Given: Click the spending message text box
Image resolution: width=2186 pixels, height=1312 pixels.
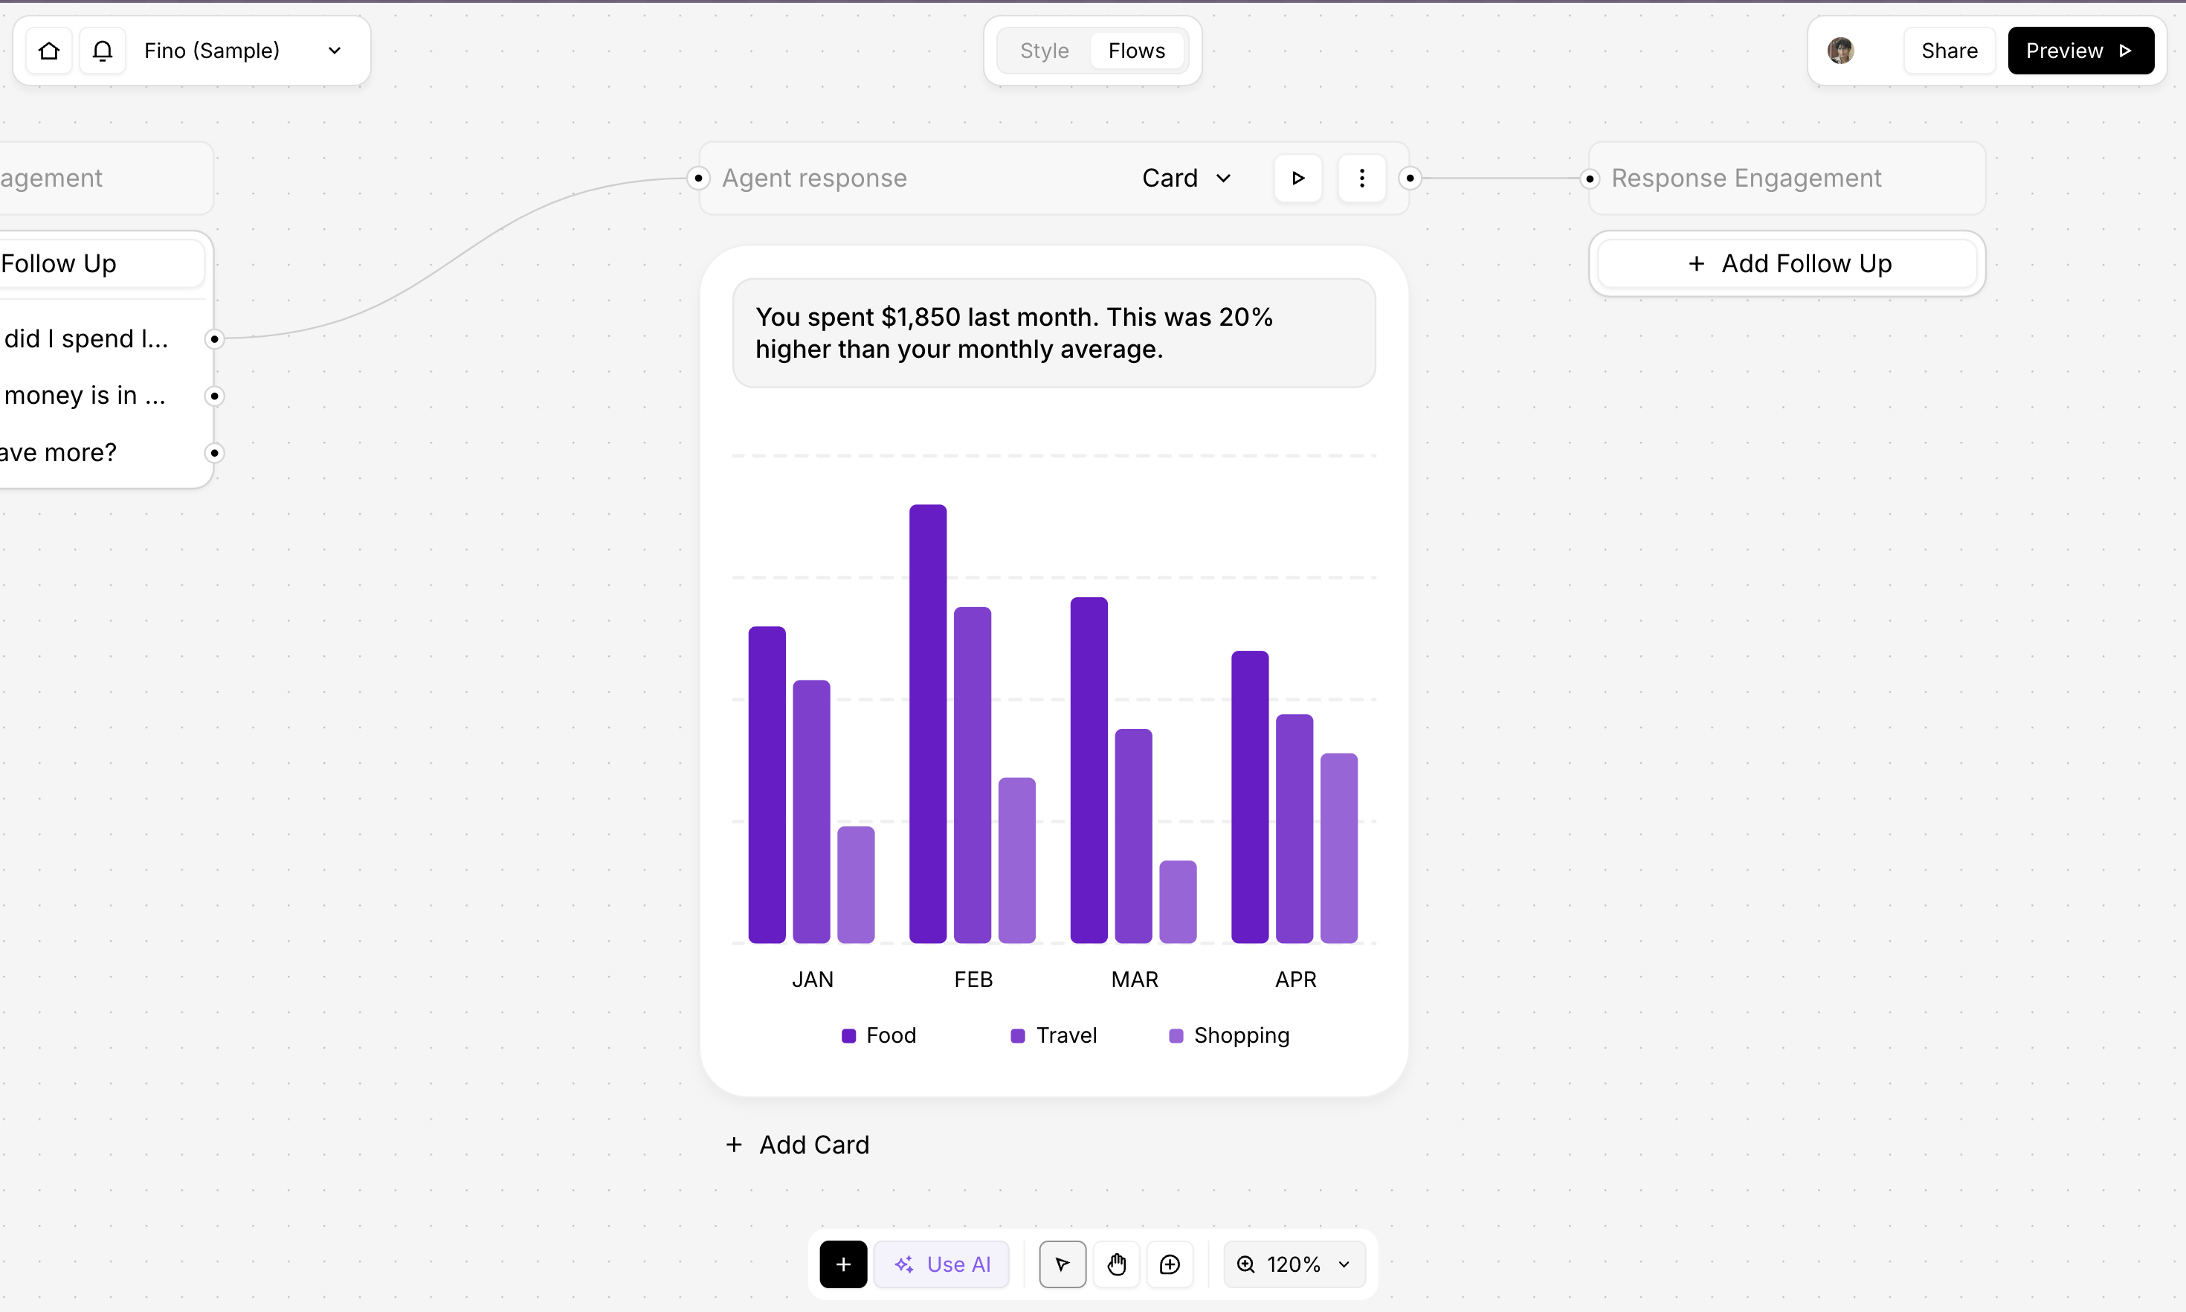Looking at the screenshot, I should 1054,333.
